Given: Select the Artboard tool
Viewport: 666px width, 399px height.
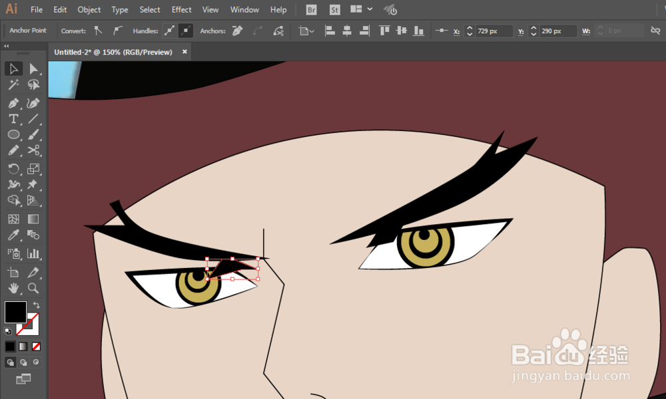Looking at the screenshot, I should 13,272.
